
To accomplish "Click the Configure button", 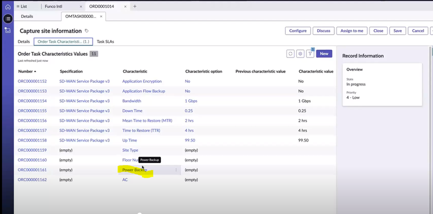I will [x=298, y=31].
